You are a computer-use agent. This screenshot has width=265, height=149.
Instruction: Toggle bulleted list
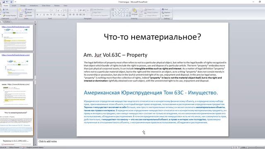pos(71,10)
